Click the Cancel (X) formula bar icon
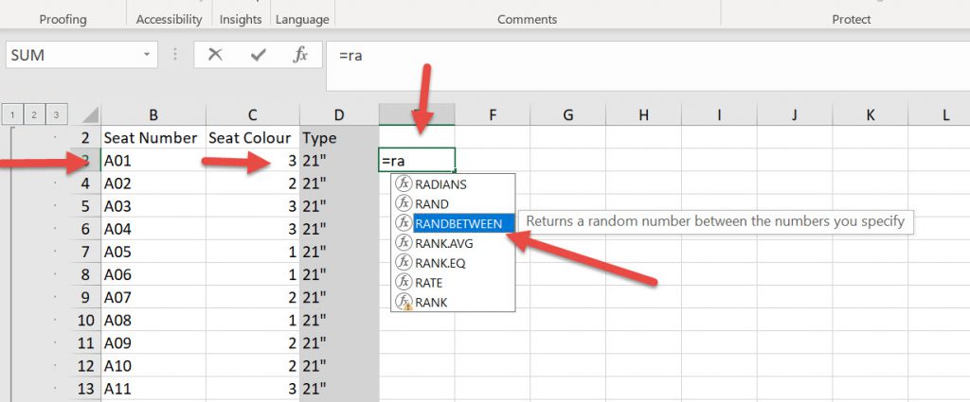This screenshot has width=970, height=402. (215, 55)
